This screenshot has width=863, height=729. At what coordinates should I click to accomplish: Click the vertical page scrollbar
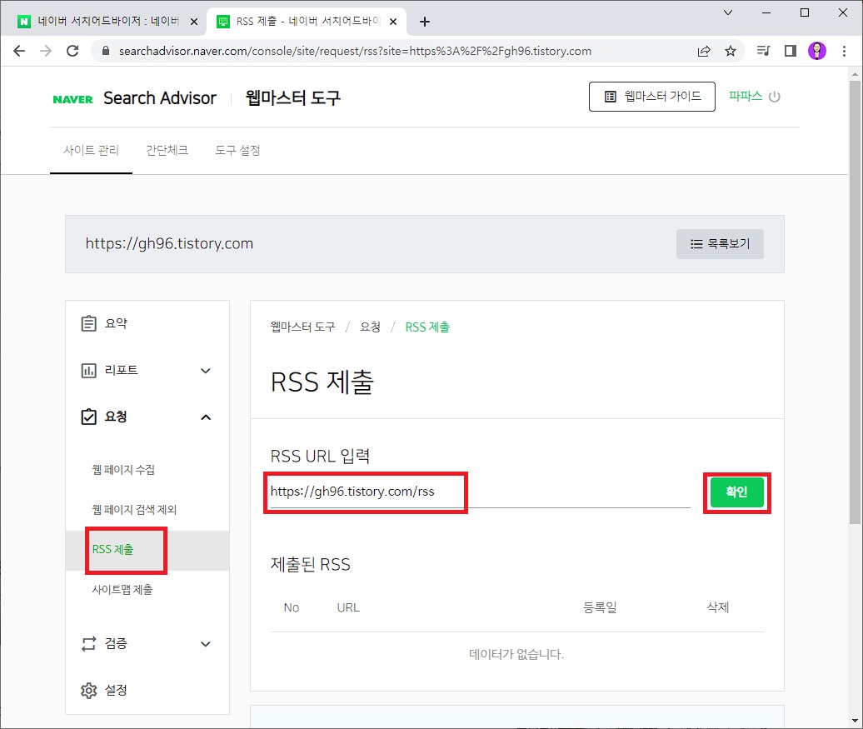[855, 302]
